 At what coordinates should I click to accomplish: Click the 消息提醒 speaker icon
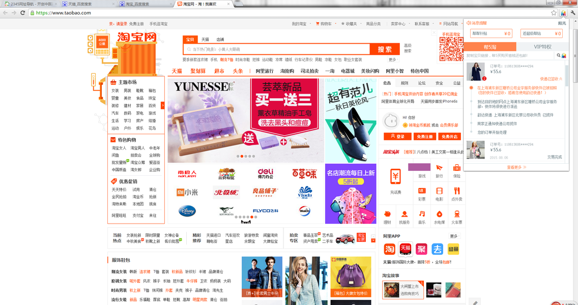469,23
